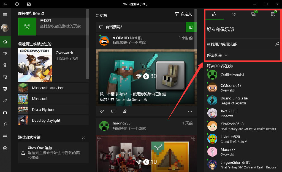Select friend ShigureSiha 斯哈
Screen dimensions: 282x172
(242, 165)
